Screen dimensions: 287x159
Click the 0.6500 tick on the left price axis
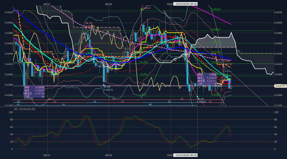coord(9,23)
